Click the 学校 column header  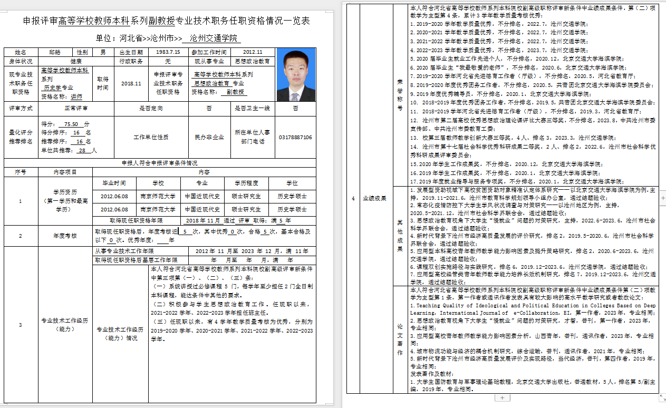158,183
